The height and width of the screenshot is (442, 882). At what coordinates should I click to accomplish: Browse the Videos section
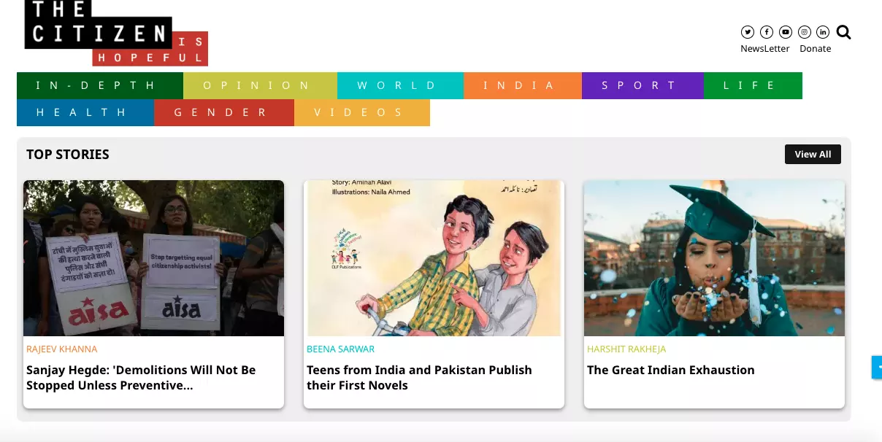[x=361, y=112]
